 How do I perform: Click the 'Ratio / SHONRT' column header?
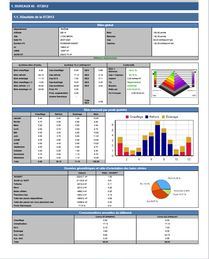(110, 173)
